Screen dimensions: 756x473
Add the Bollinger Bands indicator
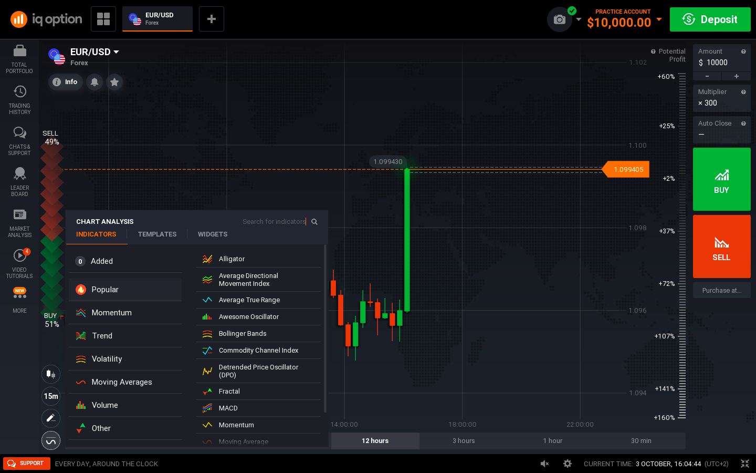pos(258,334)
